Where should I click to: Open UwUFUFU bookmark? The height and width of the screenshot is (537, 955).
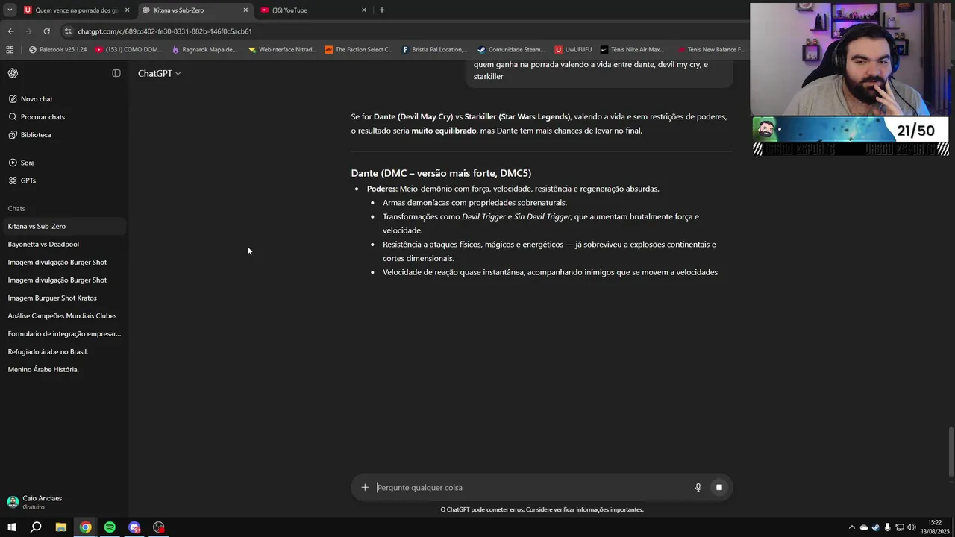tap(573, 50)
